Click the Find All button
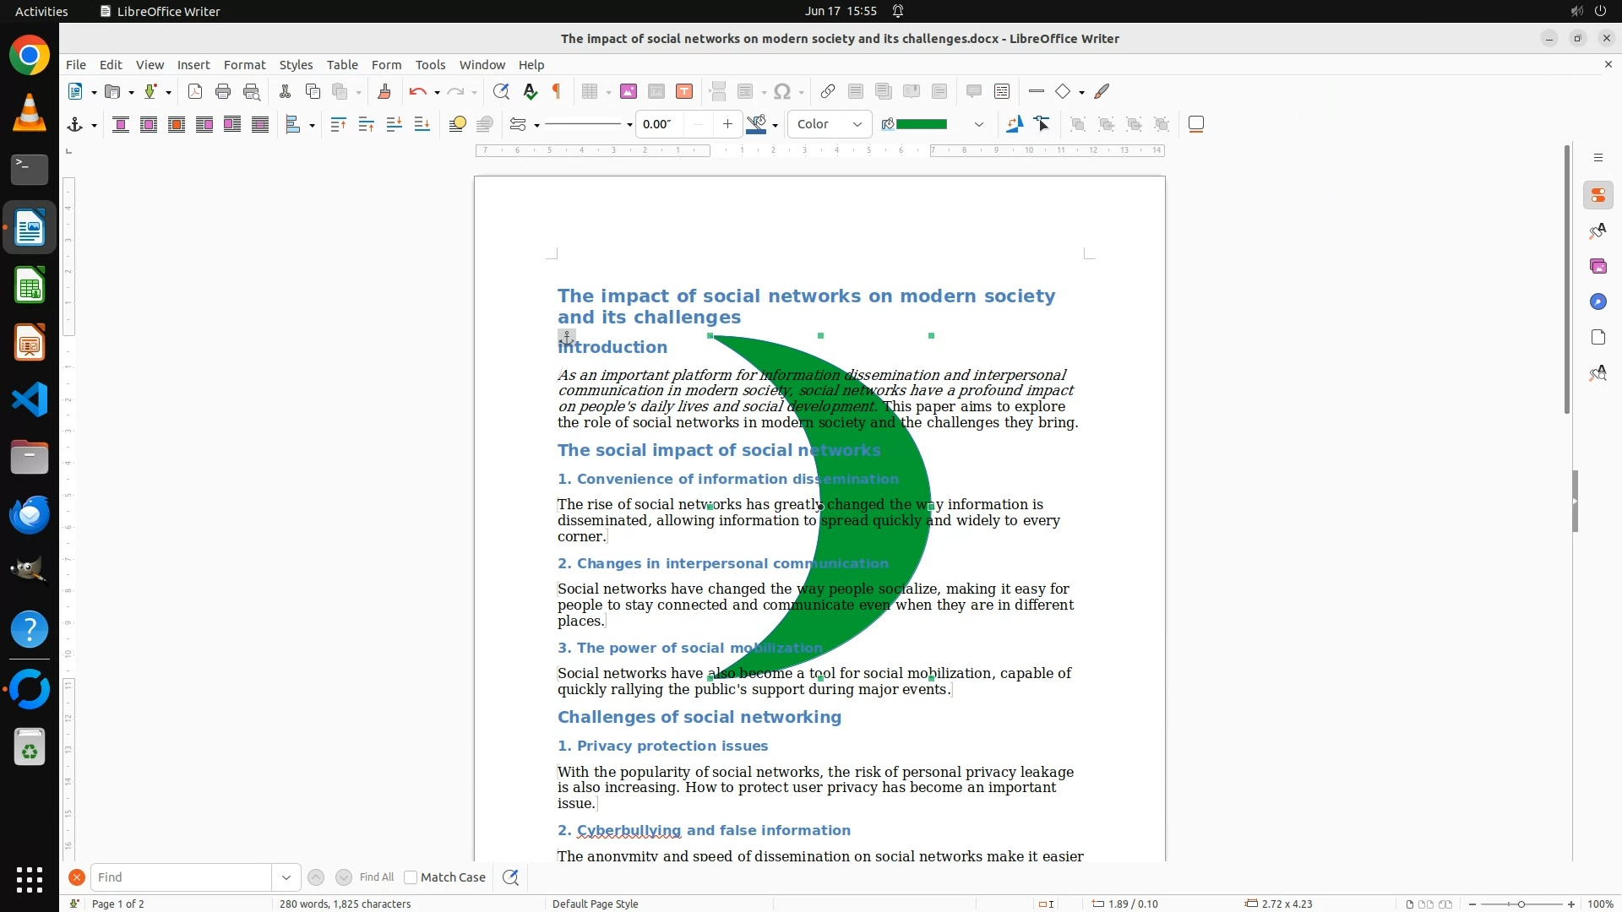This screenshot has height=912, width=1622. click(x=376, y=877)
